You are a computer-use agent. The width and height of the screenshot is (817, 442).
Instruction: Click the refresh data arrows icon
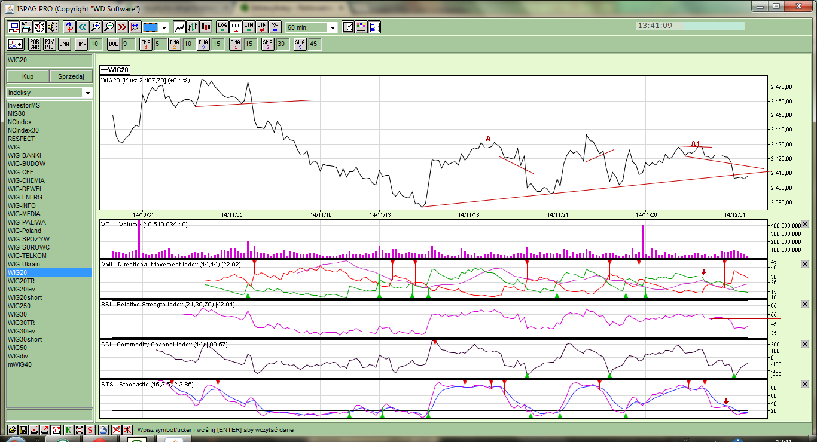point(69,27)
